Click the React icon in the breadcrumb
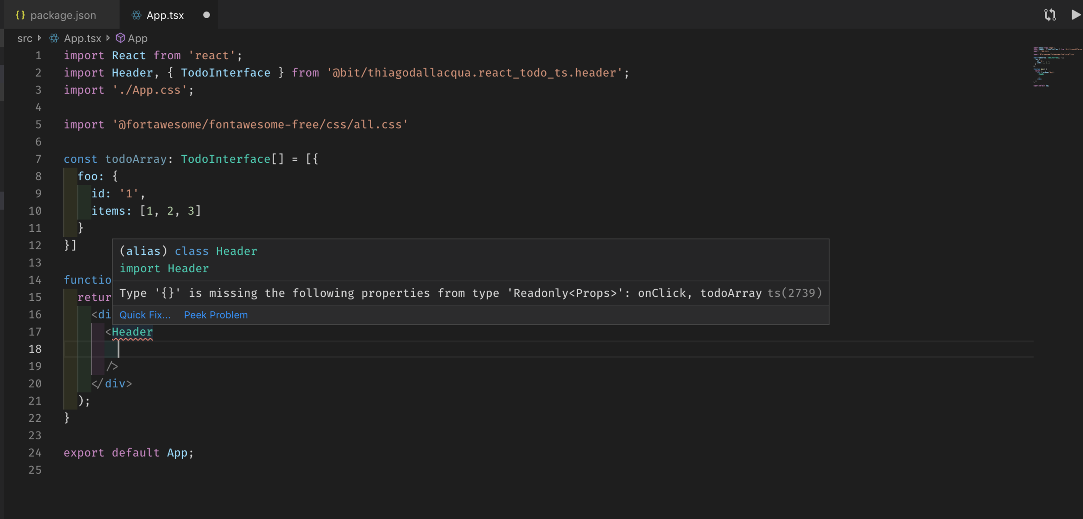The height and width of the screenshot is (519, 1083). pyautogui.click(x=54, y=39)
